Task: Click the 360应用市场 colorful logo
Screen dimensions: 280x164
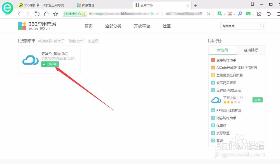Action: click(x=22, y=26)
